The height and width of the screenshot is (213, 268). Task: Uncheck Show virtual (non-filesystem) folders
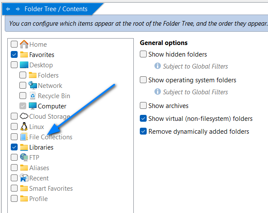(x=143, y=119)
